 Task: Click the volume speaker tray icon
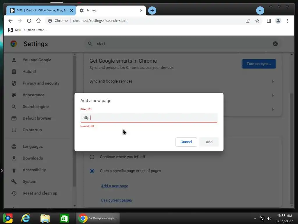(x=269, y=218)
